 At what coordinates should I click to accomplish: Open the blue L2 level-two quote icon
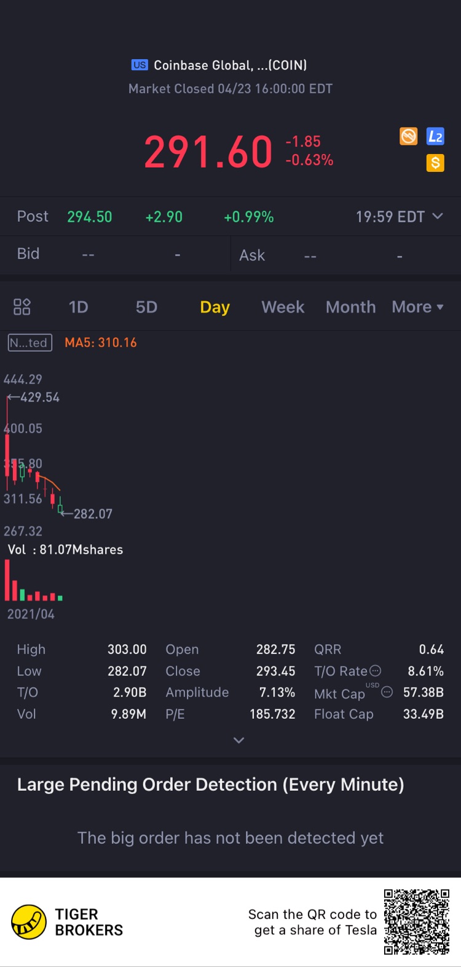435,136
